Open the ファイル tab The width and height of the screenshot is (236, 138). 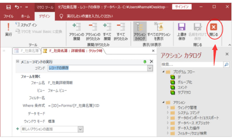(x=9, y=16)
